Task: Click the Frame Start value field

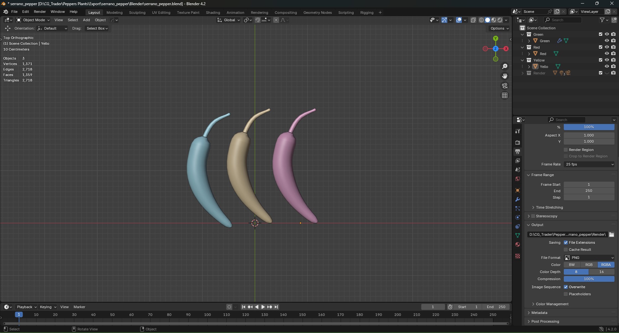Action: [589, 185]
